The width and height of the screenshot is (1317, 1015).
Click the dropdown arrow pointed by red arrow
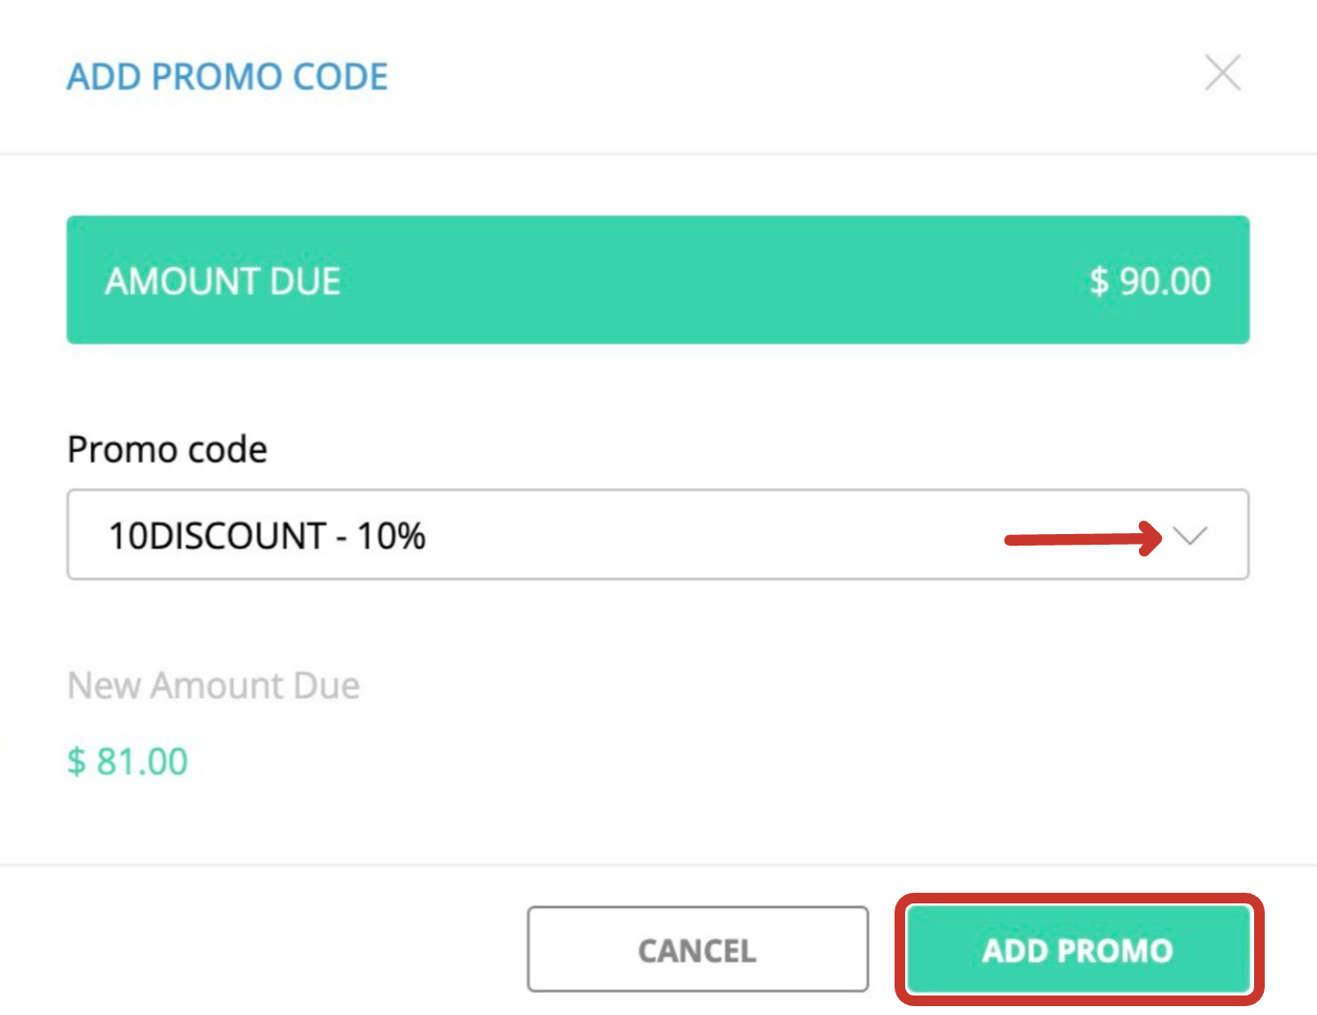tap(1191, 535)
